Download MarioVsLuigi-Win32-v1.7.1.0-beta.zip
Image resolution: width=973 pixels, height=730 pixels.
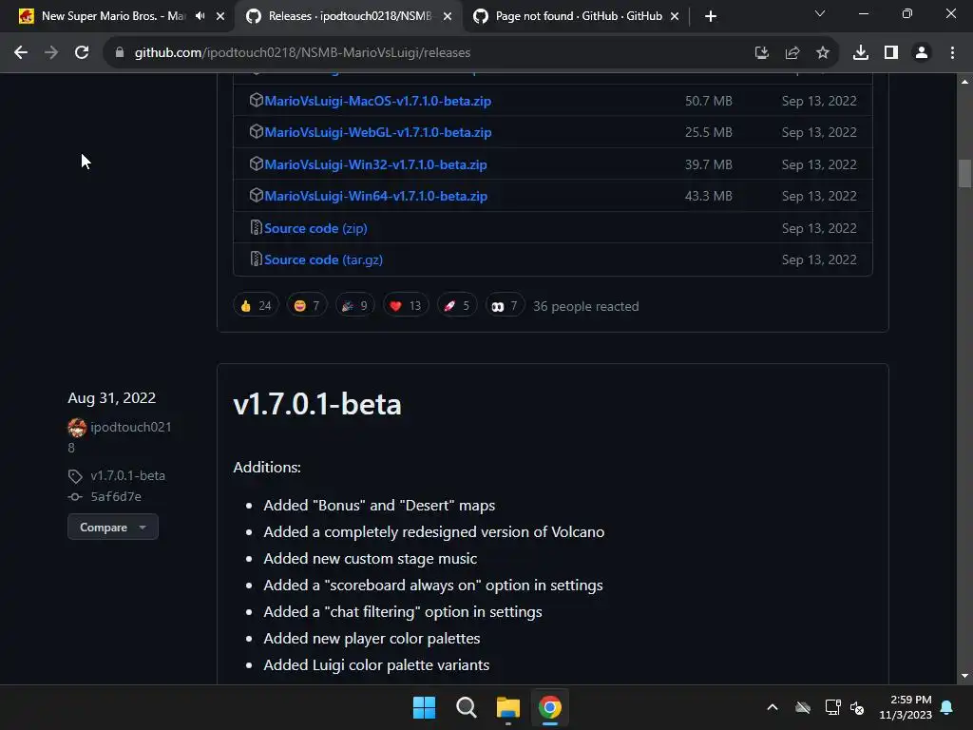point(375,164)
